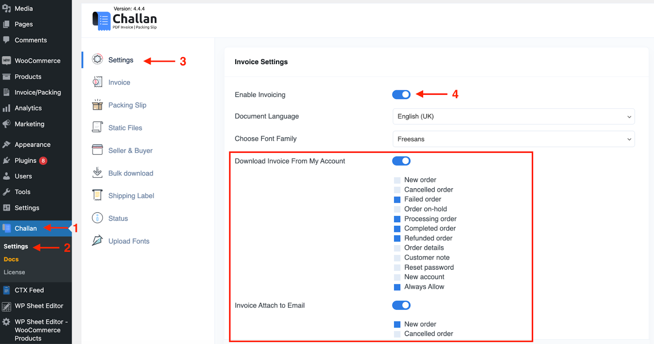Click the Tools wrench icon

point(6,192)
